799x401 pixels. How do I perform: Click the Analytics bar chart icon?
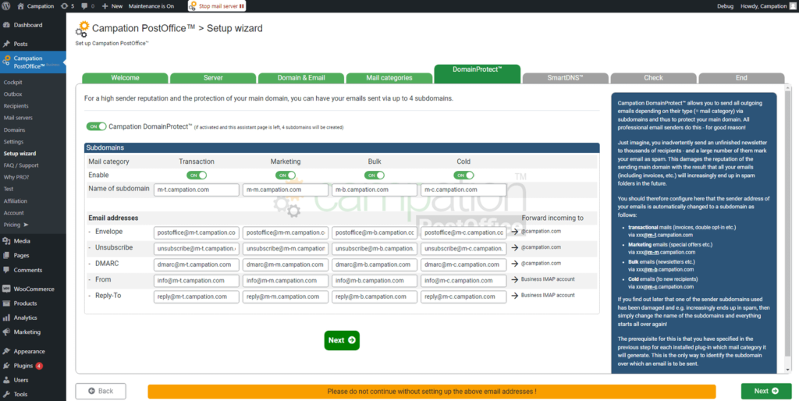6,318
